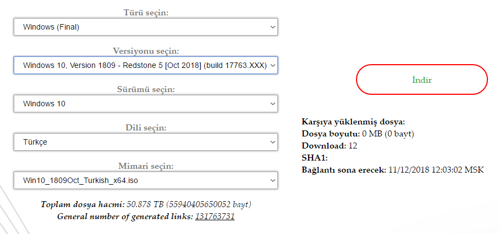This screenshot has width=499, height=234.
Task: Select the 'General number of generated links:' label
Action: (x=125, y=216)
